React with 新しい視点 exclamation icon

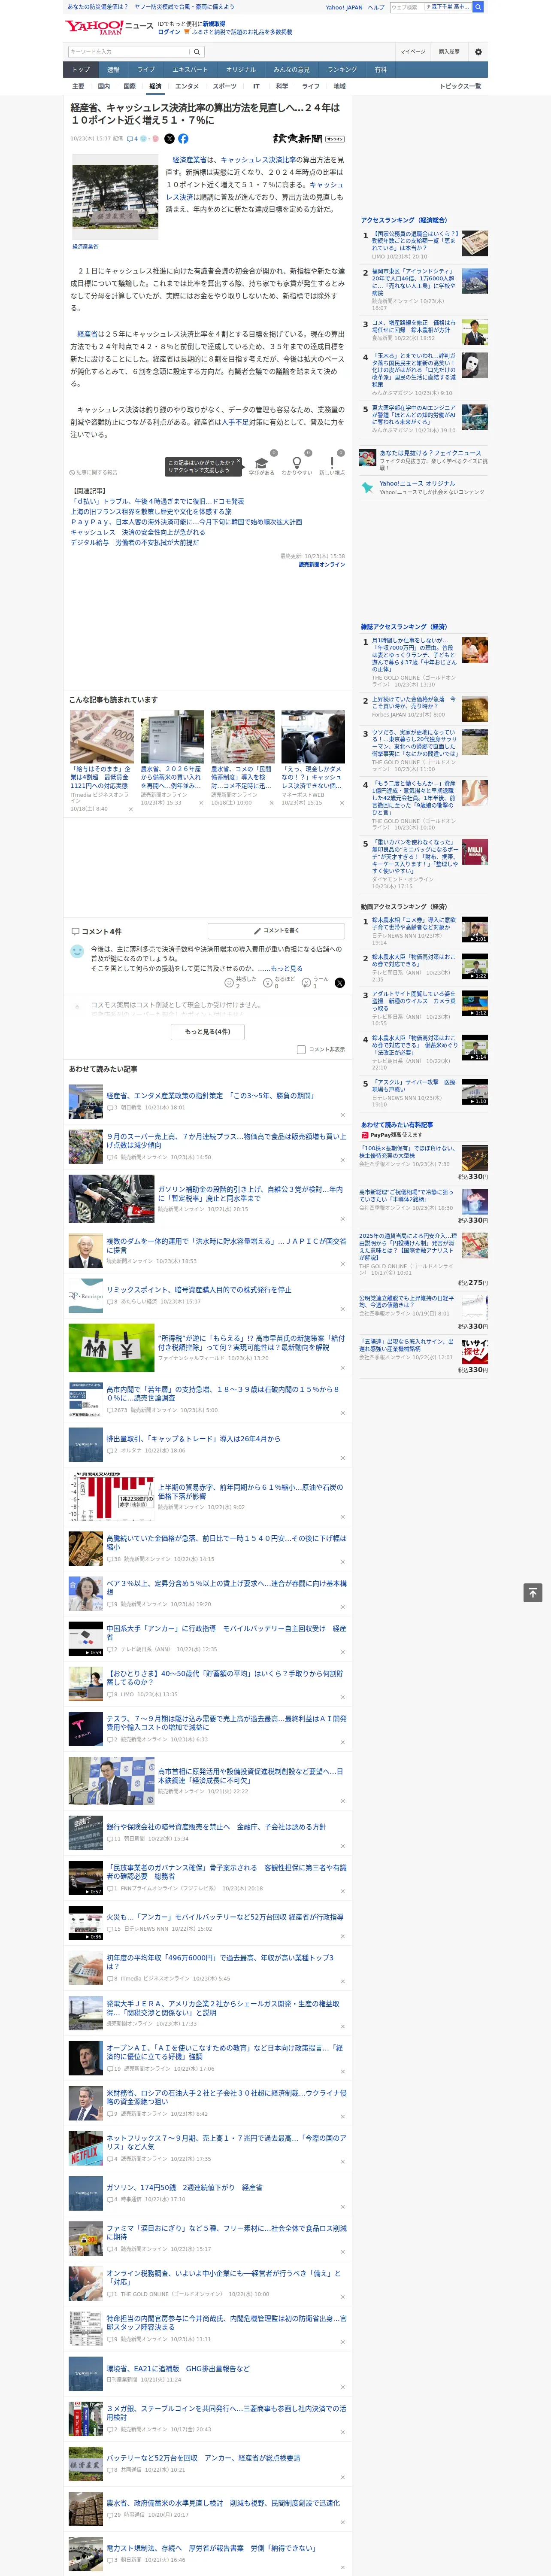(332, 462)
